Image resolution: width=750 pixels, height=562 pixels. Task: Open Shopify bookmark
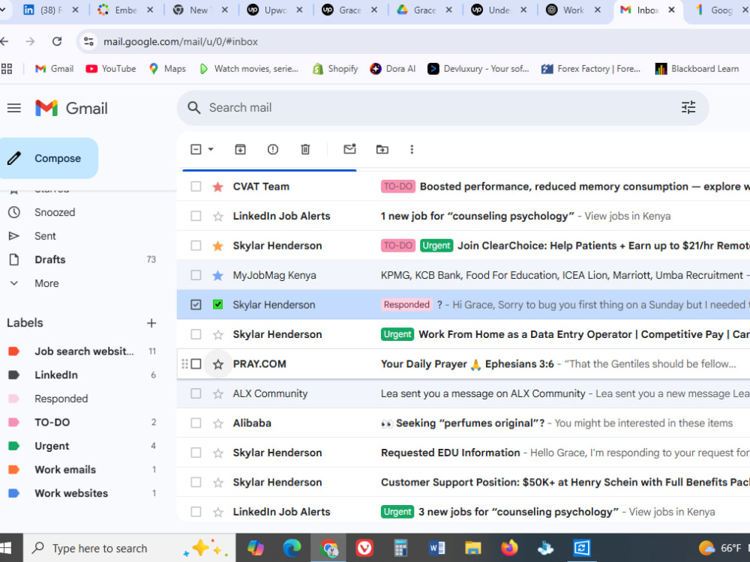335,69
